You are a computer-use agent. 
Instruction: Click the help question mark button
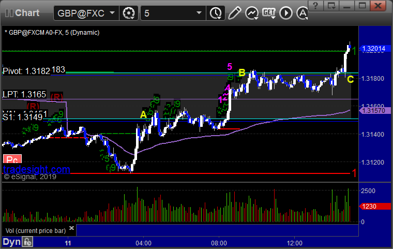[315, 6]
